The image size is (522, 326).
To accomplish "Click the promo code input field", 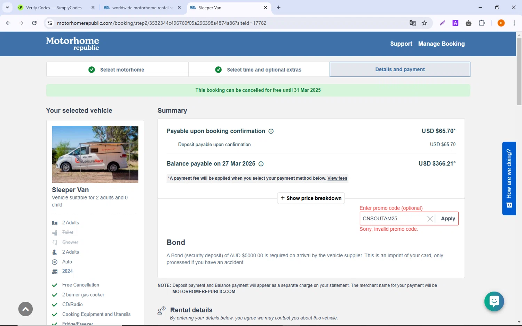I will pyautogui.click(x=393, y=219).
